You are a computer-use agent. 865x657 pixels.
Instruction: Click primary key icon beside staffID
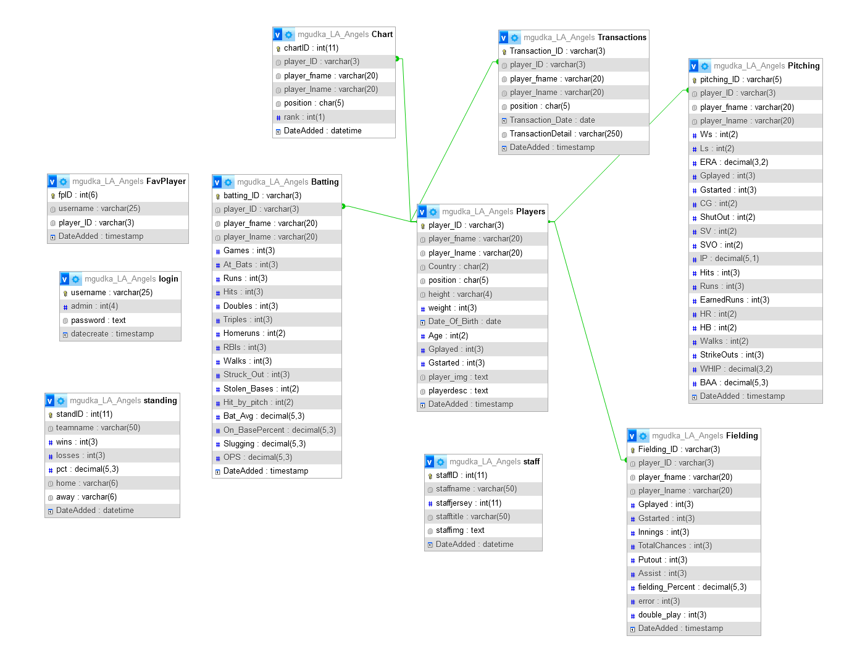coord(430,476)
